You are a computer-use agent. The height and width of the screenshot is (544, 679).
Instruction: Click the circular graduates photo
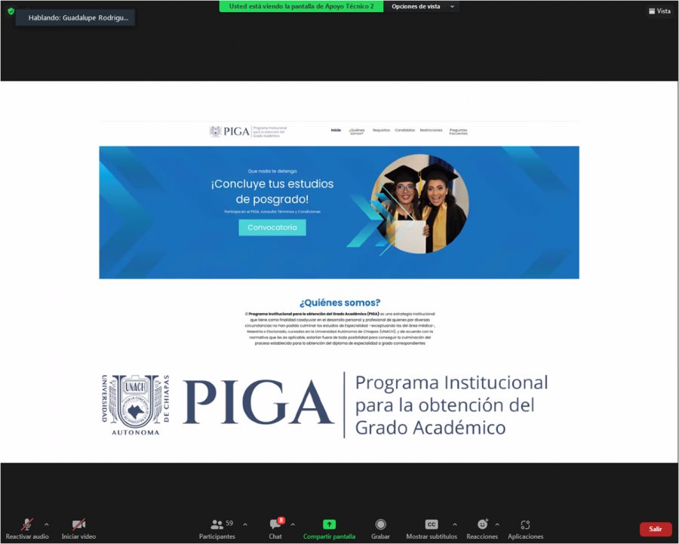(419, 204)
